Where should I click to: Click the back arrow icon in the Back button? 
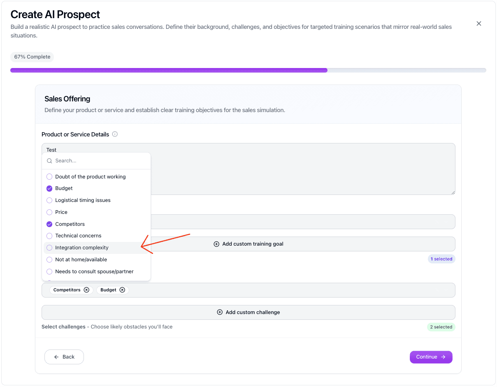56,357
